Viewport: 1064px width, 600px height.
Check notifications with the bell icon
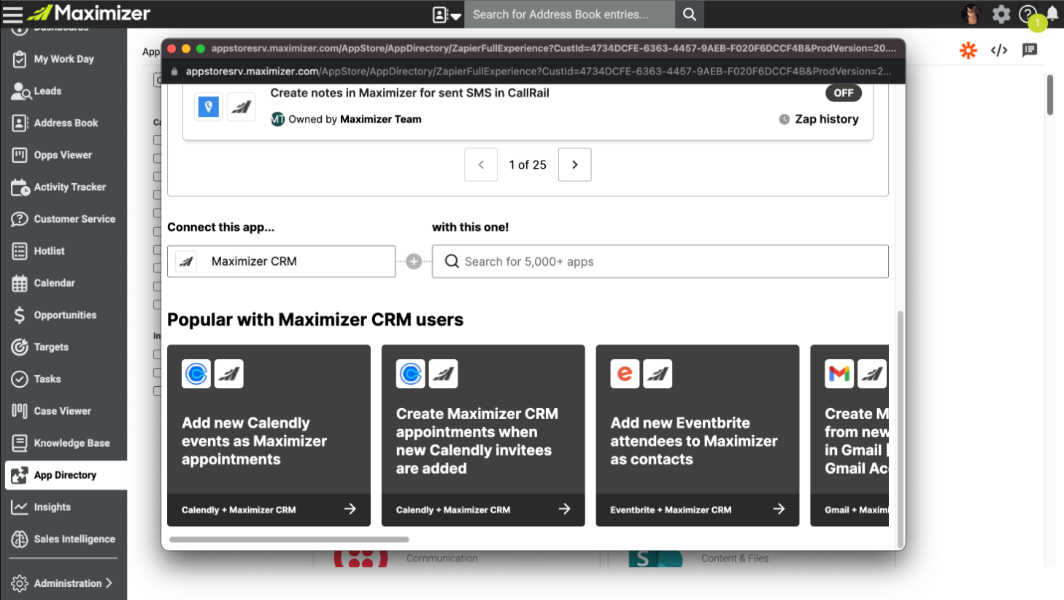(1051, 14)
